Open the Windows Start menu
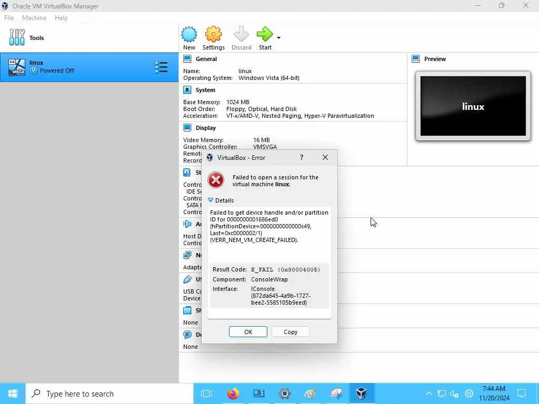This screenshot has height=404, width=539. click(13, 393)
